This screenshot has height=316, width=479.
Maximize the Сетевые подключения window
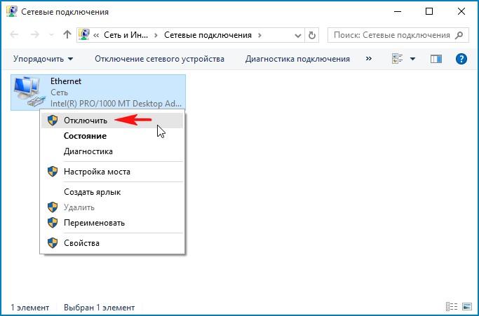(x=429, y=12)
